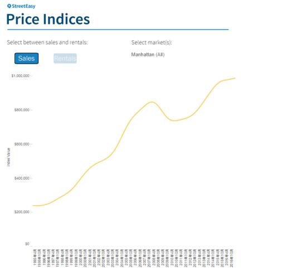Click the yellow line's 2008 peak

tap(152, 101)
